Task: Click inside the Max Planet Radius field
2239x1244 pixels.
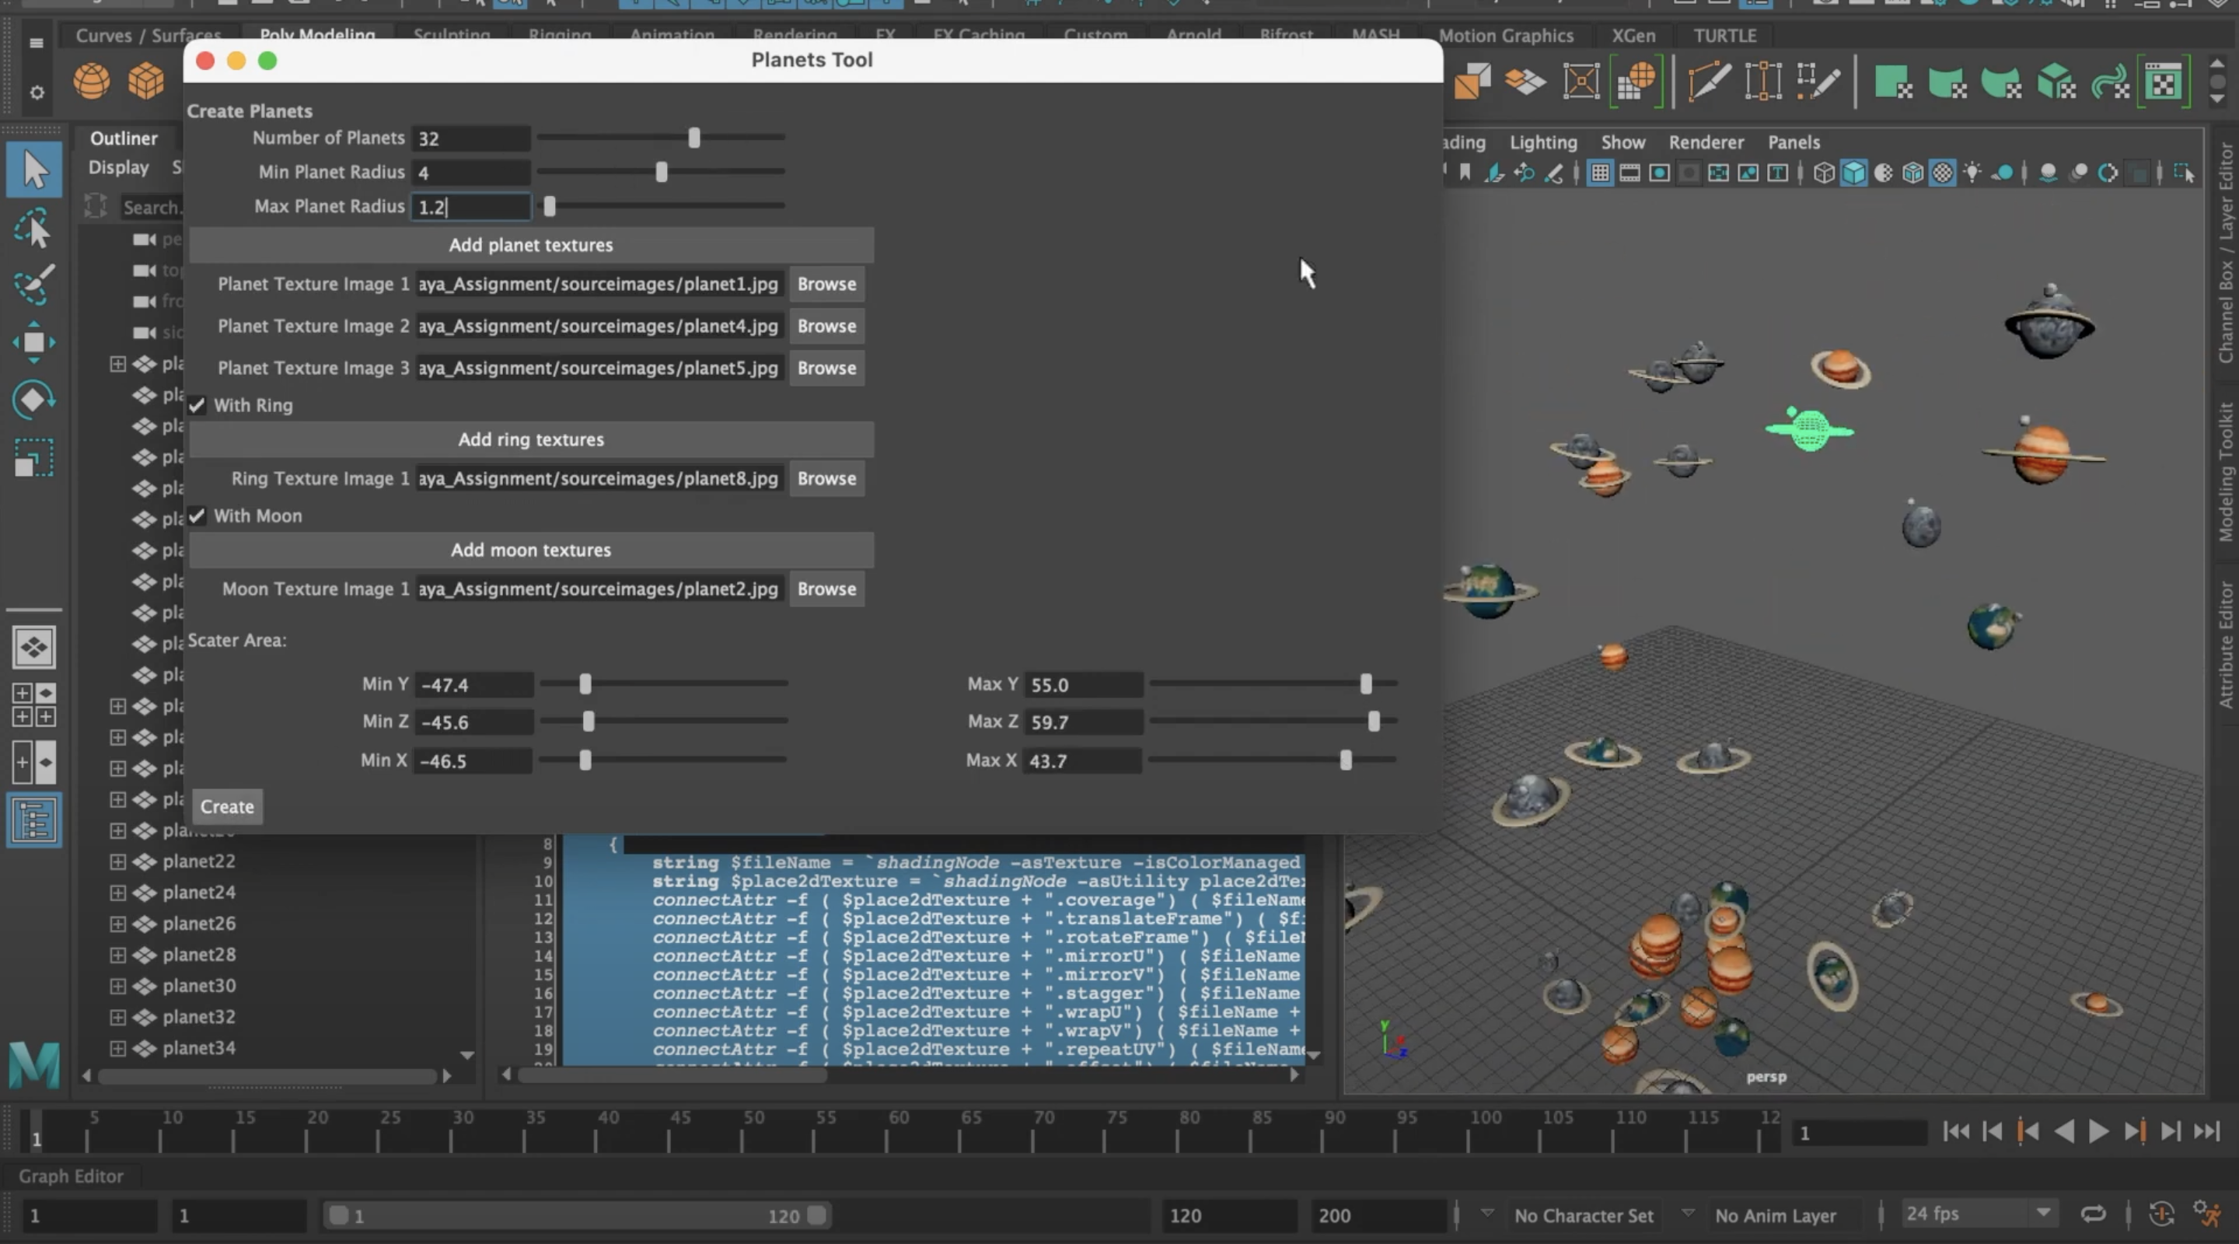Action: tap(471, 207)
